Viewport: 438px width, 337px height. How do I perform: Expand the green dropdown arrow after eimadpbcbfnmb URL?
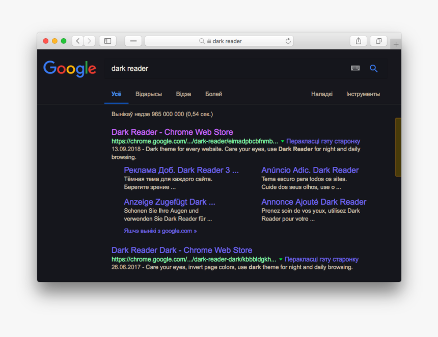[282, 142]
